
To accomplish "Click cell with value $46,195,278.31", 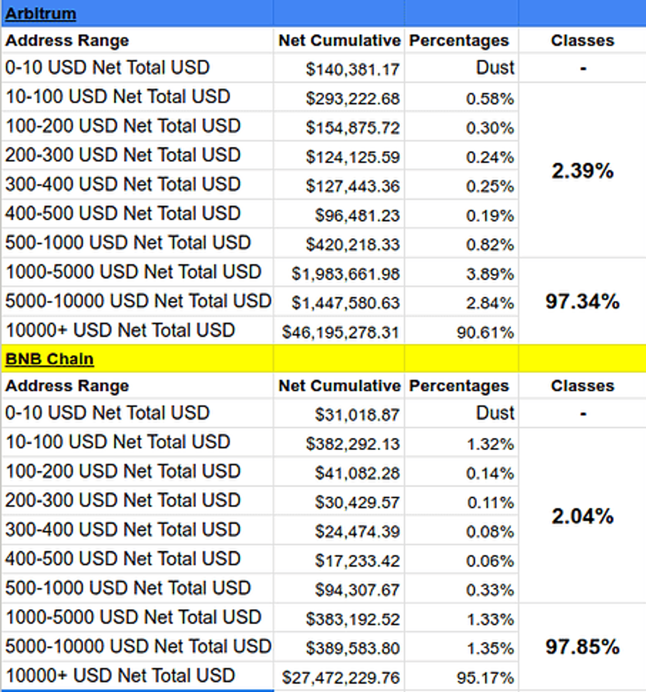I will point(340,332).
